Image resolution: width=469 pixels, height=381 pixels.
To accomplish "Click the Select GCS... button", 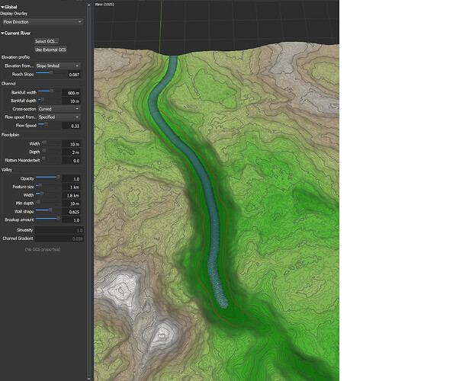I will point(47,41).
